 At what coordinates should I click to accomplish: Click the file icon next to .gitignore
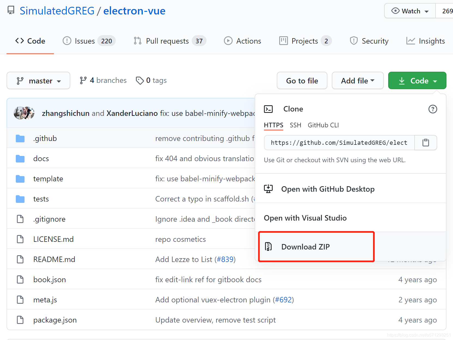[20, 219]
